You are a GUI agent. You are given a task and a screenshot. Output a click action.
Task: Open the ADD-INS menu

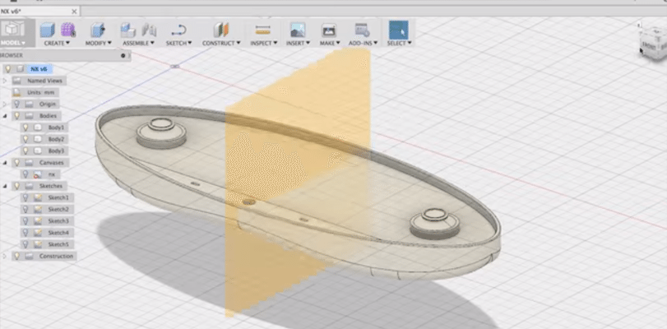point(363,43)
